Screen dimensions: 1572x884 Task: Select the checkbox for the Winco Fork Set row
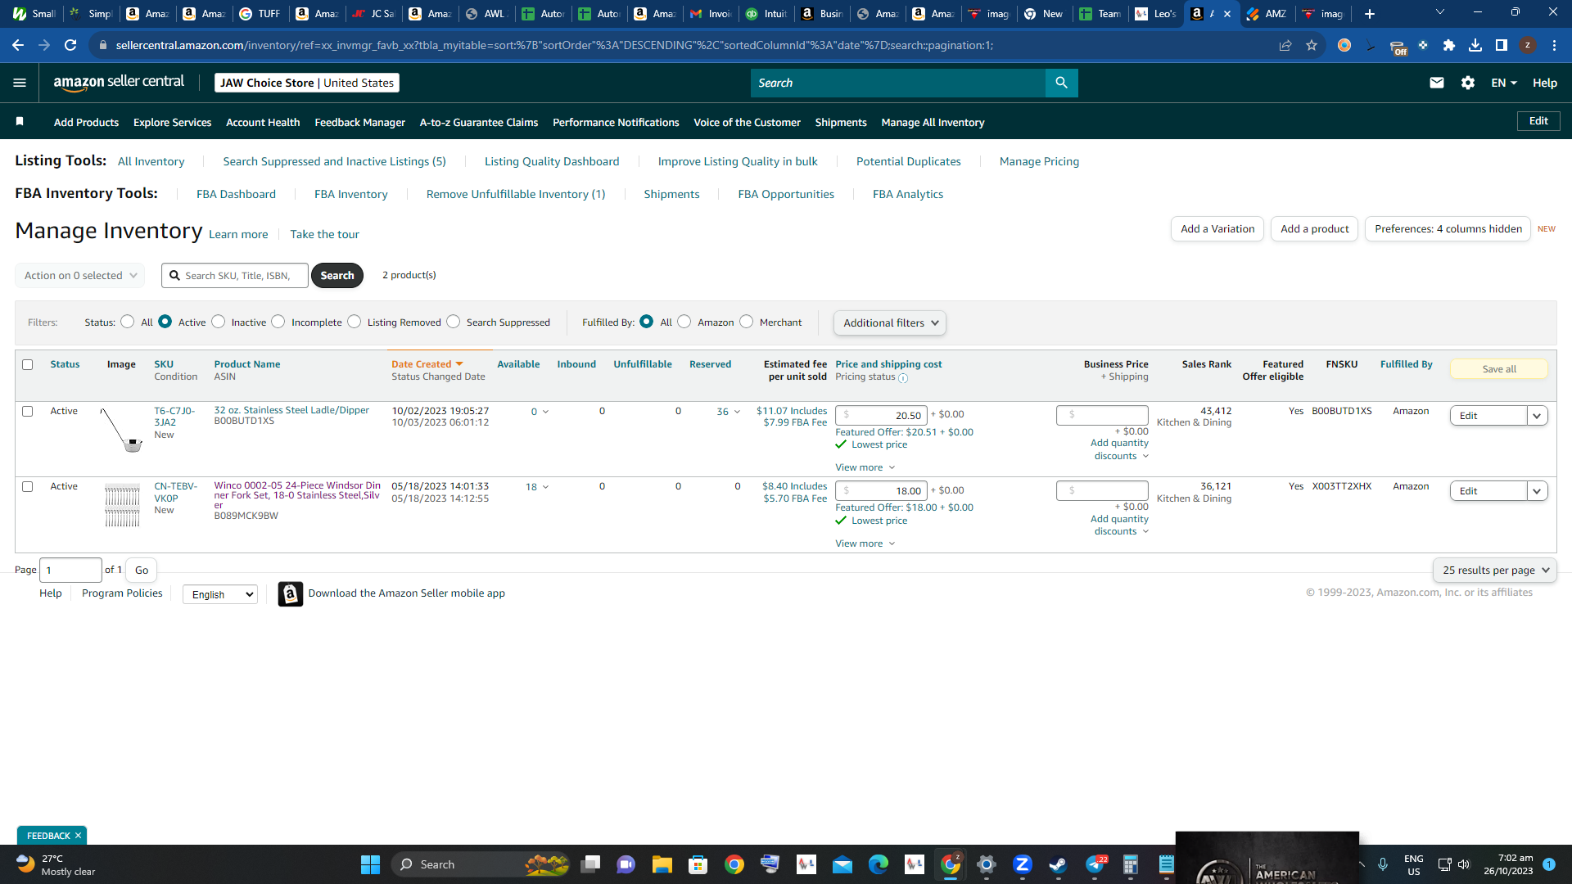(28, 487)
